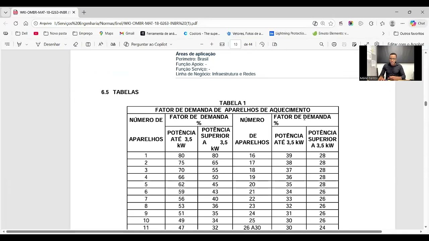Open the Ferramenta de aná... bookmark
The image size is (429, 241).
[x=159, y=33]
